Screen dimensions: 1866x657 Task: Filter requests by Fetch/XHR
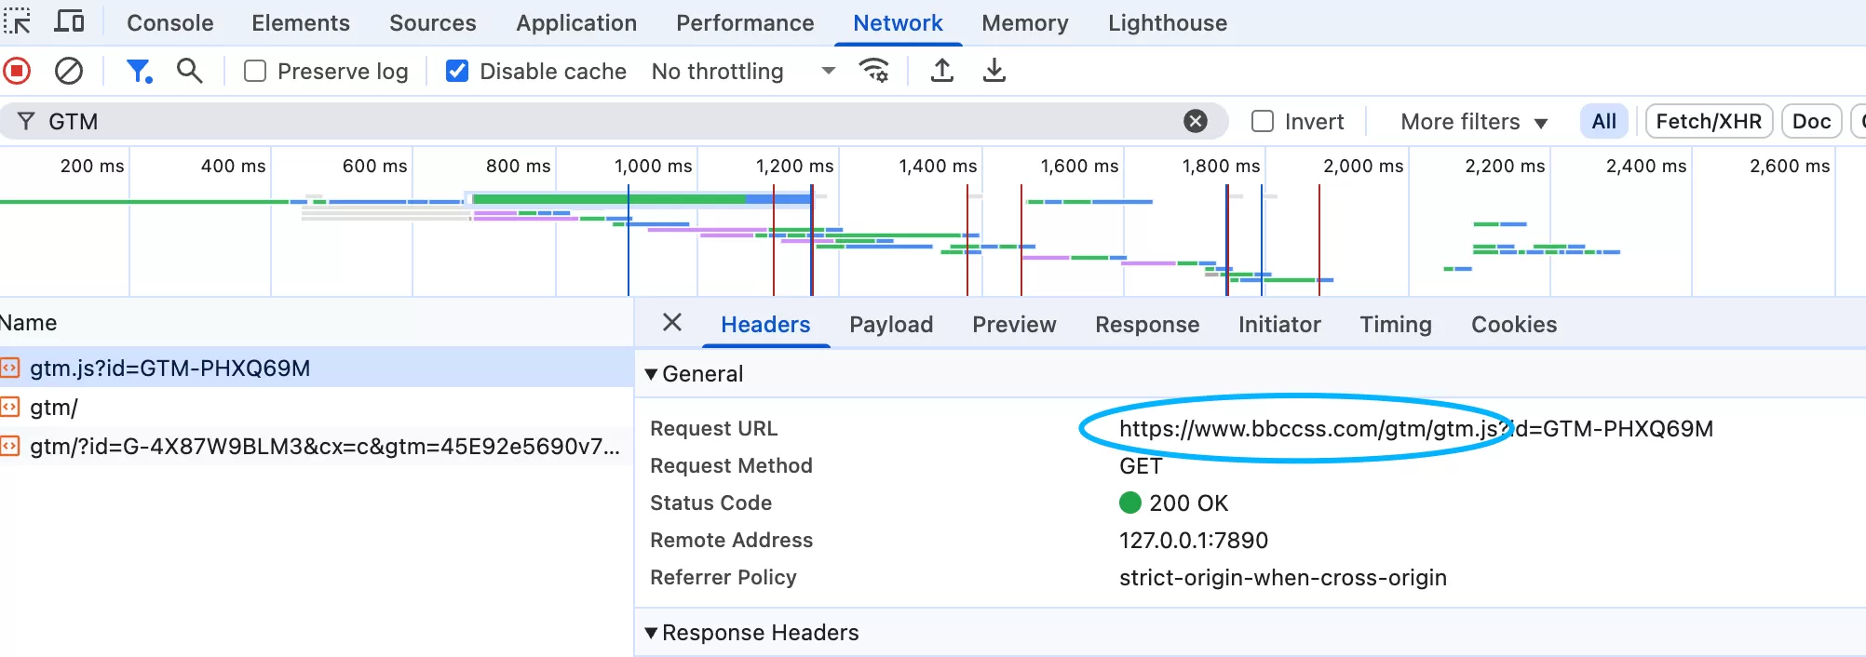1709,121
